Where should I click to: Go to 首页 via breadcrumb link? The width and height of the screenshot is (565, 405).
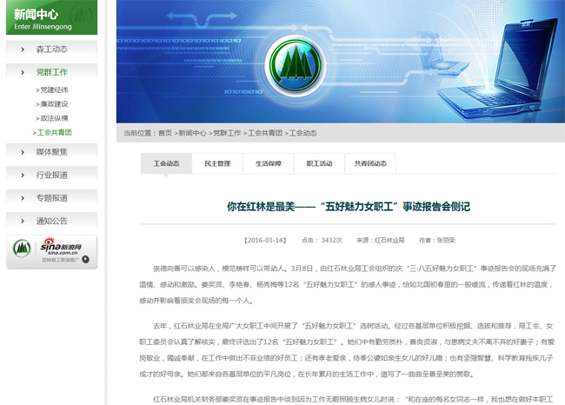[164, 133]
